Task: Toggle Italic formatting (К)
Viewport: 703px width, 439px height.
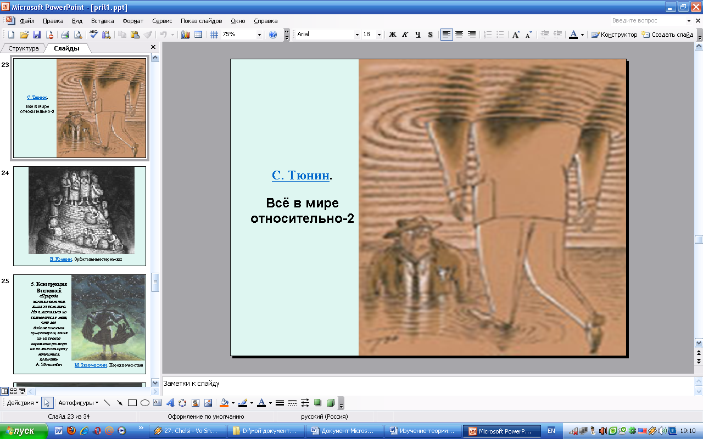Action: [405, 35]
